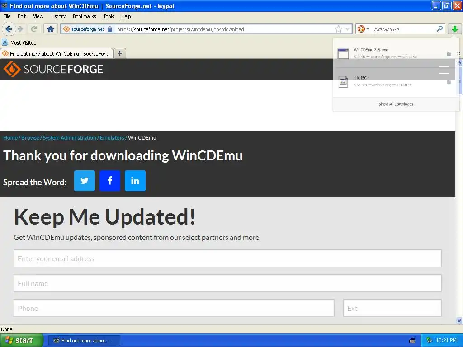The height and width of the screenshot is (347, 463).
Task: Open the SourceForge hamburger menu
Action: coord(444,70)
